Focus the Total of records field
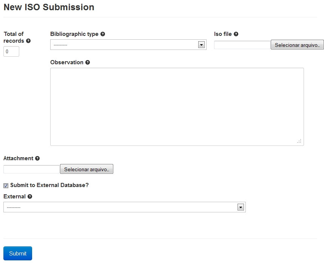The image size is (324, 263). (11, 51)
